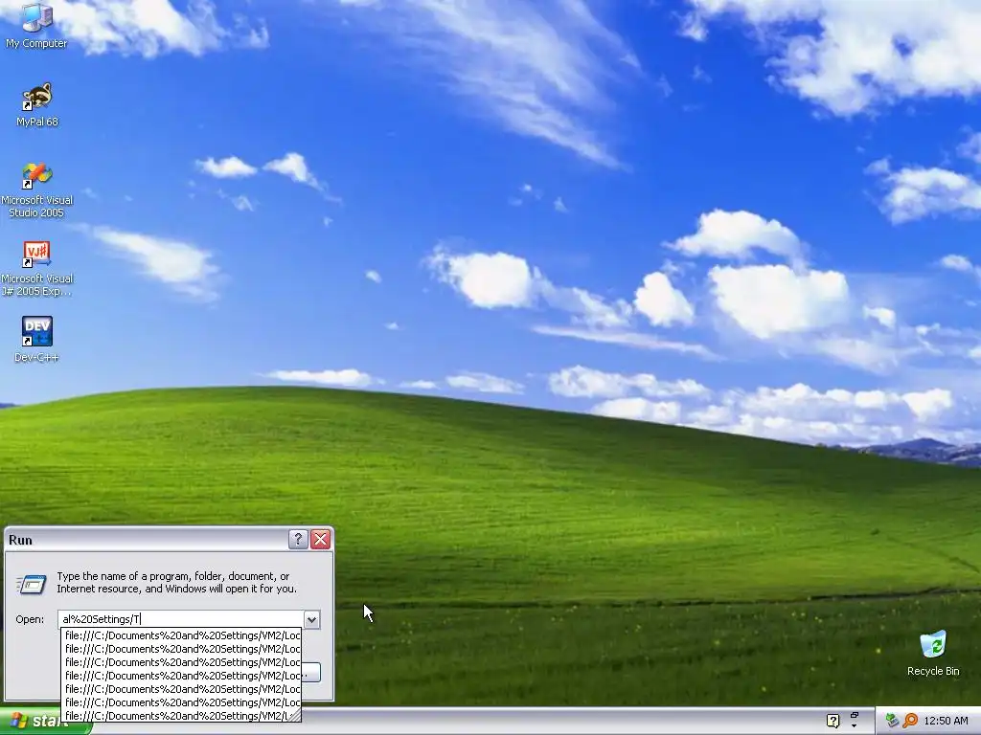Viewport: 981px width, 735px height.
Task: Click the taskbar clock showing 12:50 AM
Action: (946, 721)
